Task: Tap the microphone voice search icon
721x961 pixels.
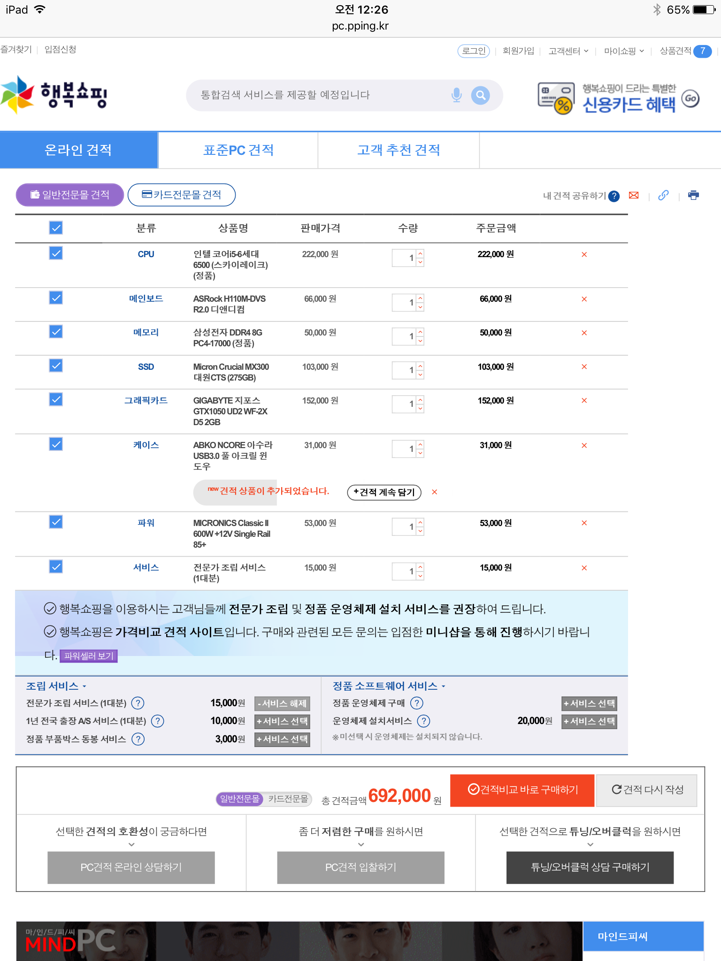Action: coord(456,95)
